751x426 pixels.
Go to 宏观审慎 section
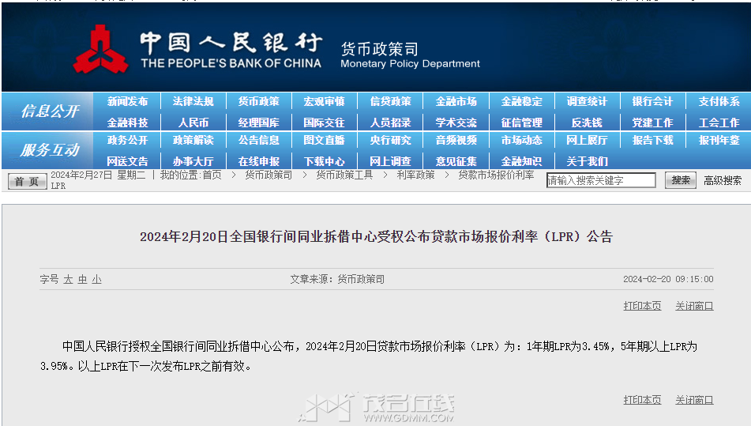click(x=325, y=102)
